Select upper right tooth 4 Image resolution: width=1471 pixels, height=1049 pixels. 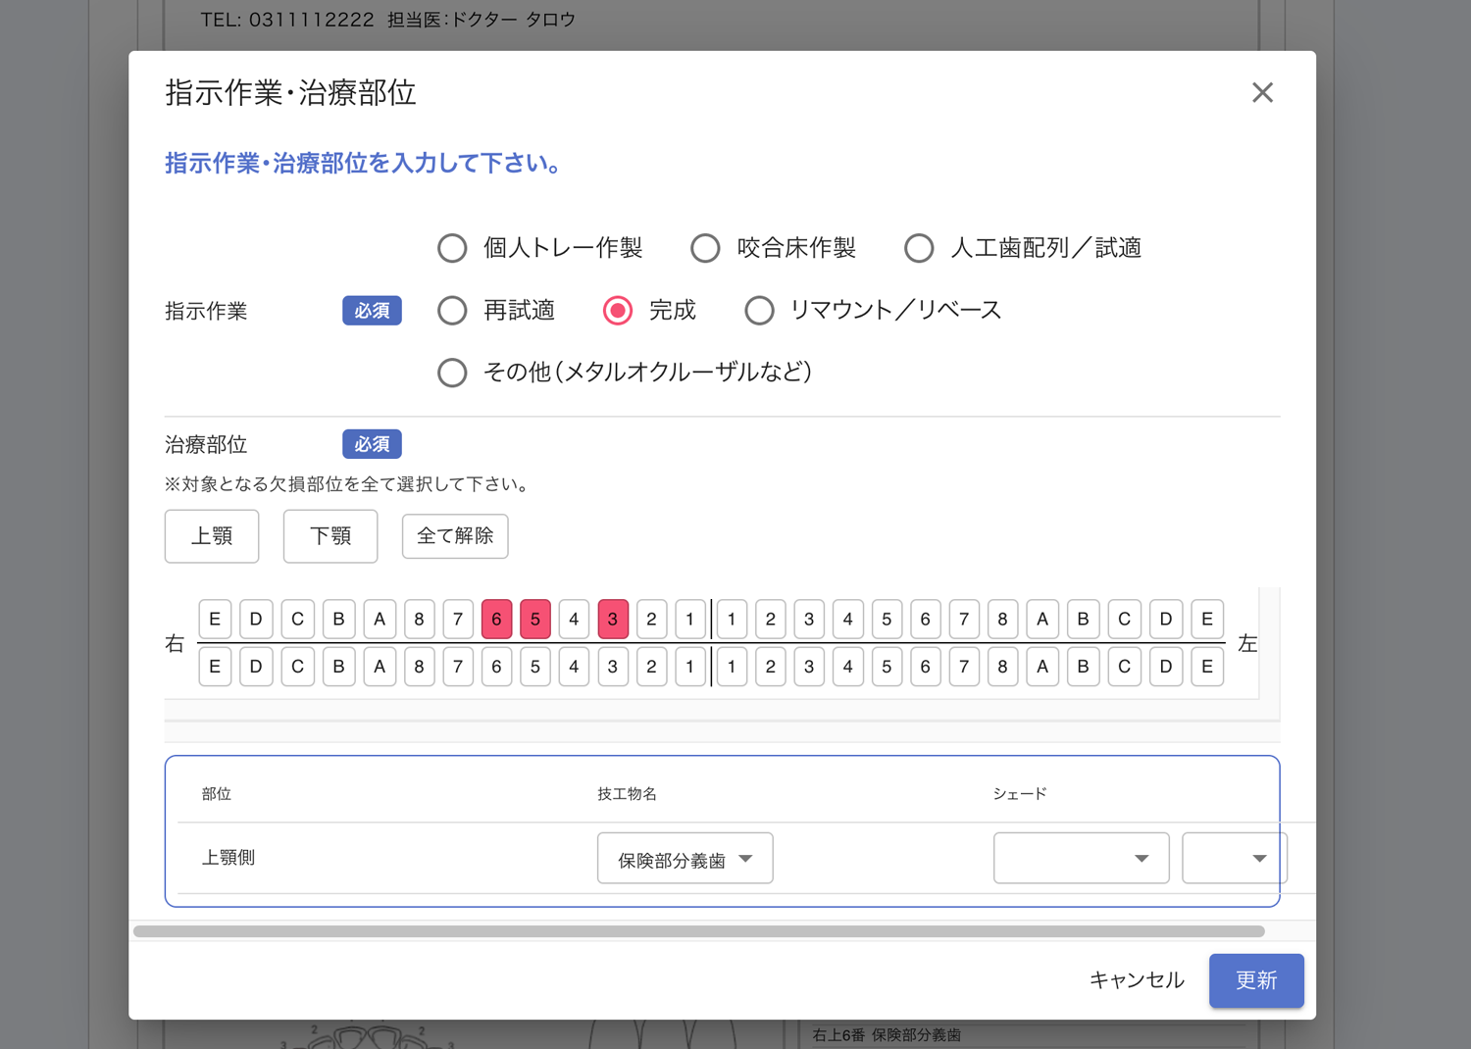pyautogui.click(x=574, y=620)
